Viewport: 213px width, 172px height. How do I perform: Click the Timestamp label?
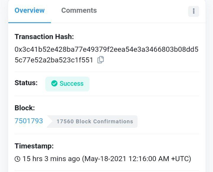(34, 146)
